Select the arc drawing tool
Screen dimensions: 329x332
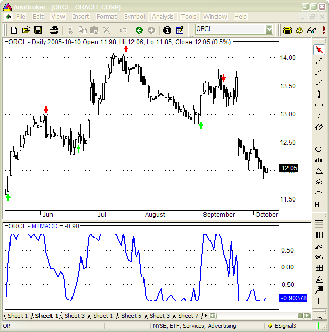pyautogui.click(x=319, y=193)
